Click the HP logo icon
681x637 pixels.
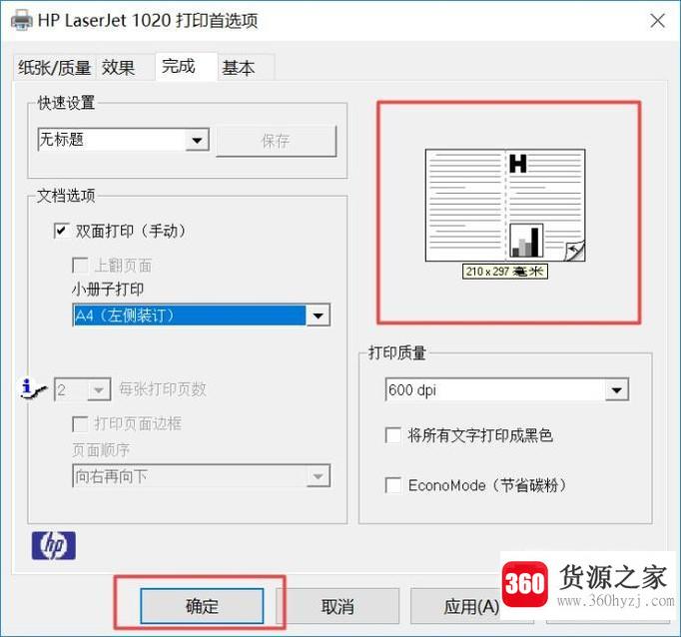[x=54, y=545]
